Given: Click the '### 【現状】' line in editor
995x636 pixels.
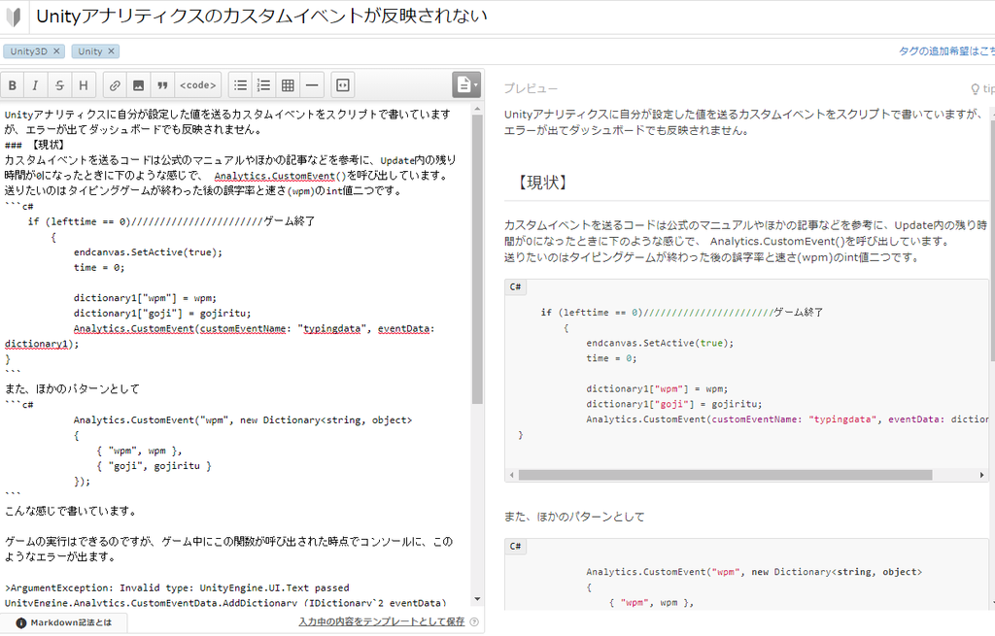Looking at the screenshot, I should point(34,146).
